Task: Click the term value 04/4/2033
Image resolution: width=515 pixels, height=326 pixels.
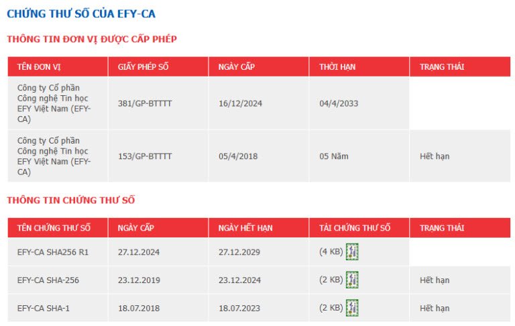Action: click(339, 103)
